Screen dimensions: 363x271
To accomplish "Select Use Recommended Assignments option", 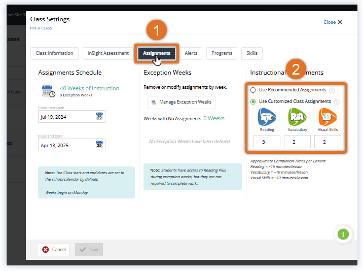I will (x=253, y=90).
